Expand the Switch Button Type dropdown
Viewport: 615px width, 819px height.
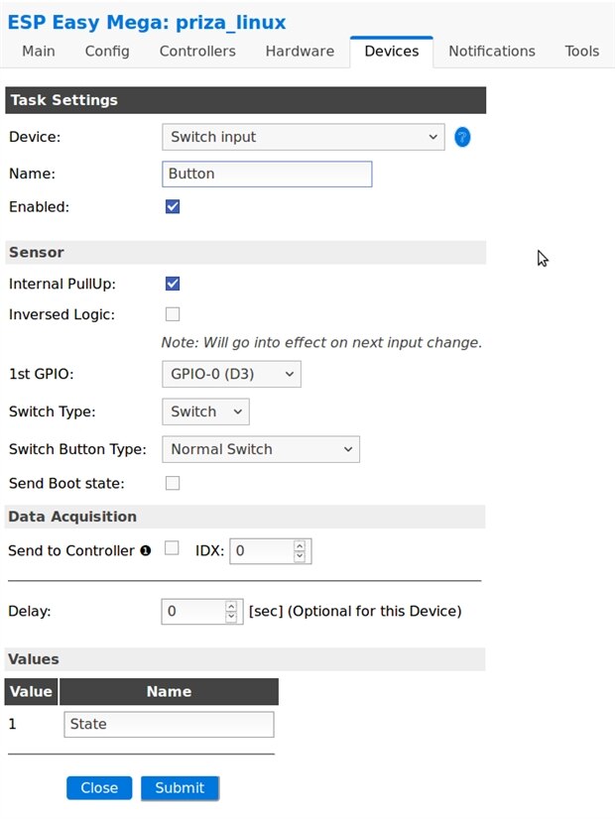260,449
